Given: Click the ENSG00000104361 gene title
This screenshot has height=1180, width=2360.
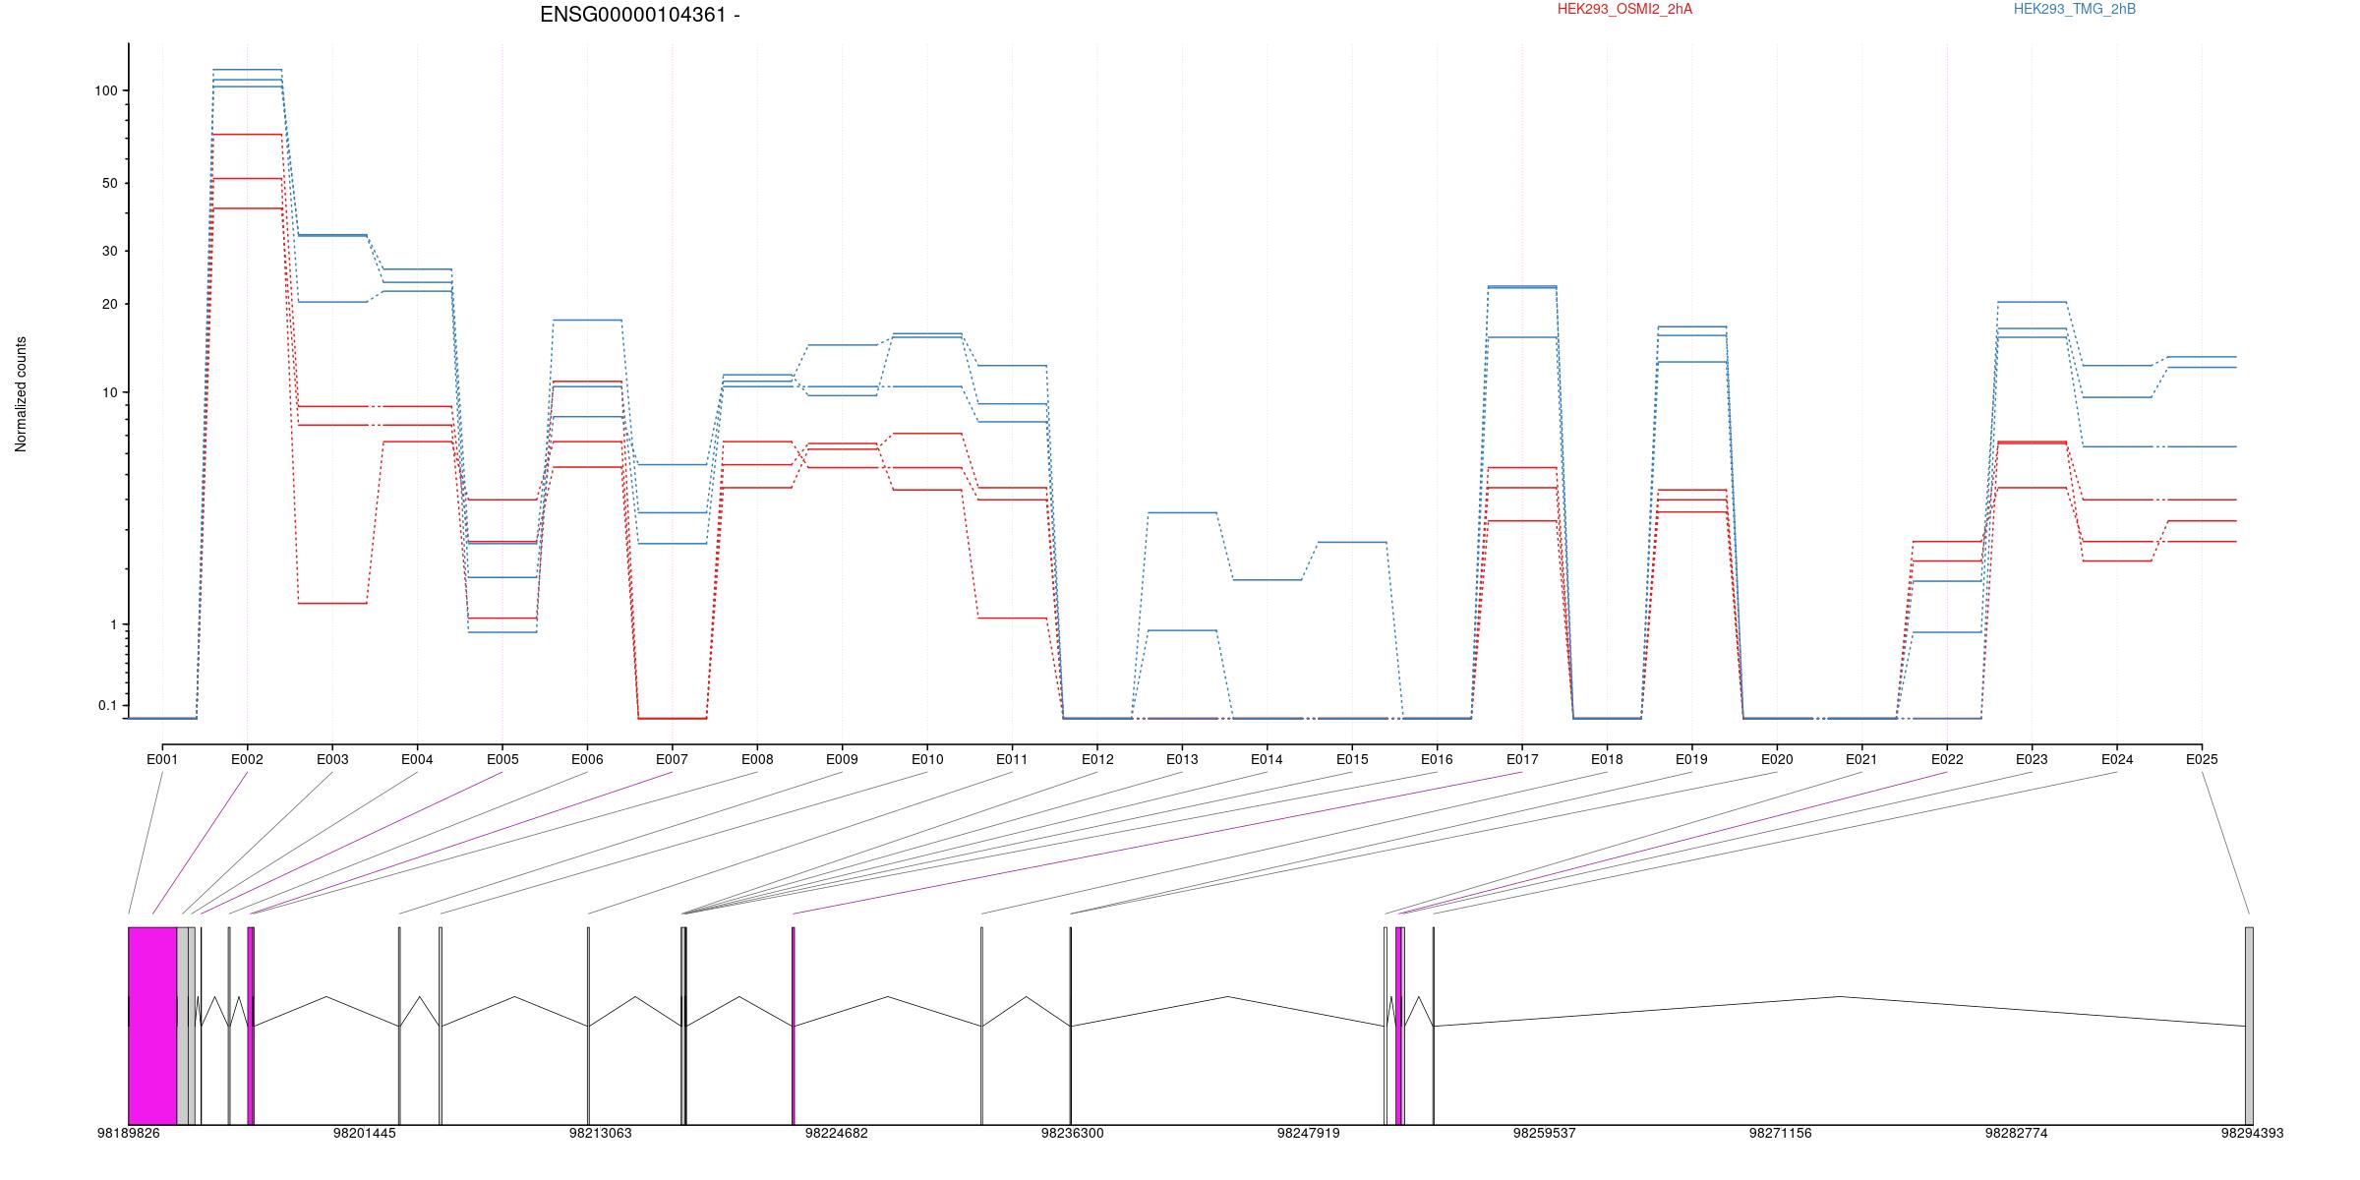Looking at the screenshot, I should coord(640,15).
